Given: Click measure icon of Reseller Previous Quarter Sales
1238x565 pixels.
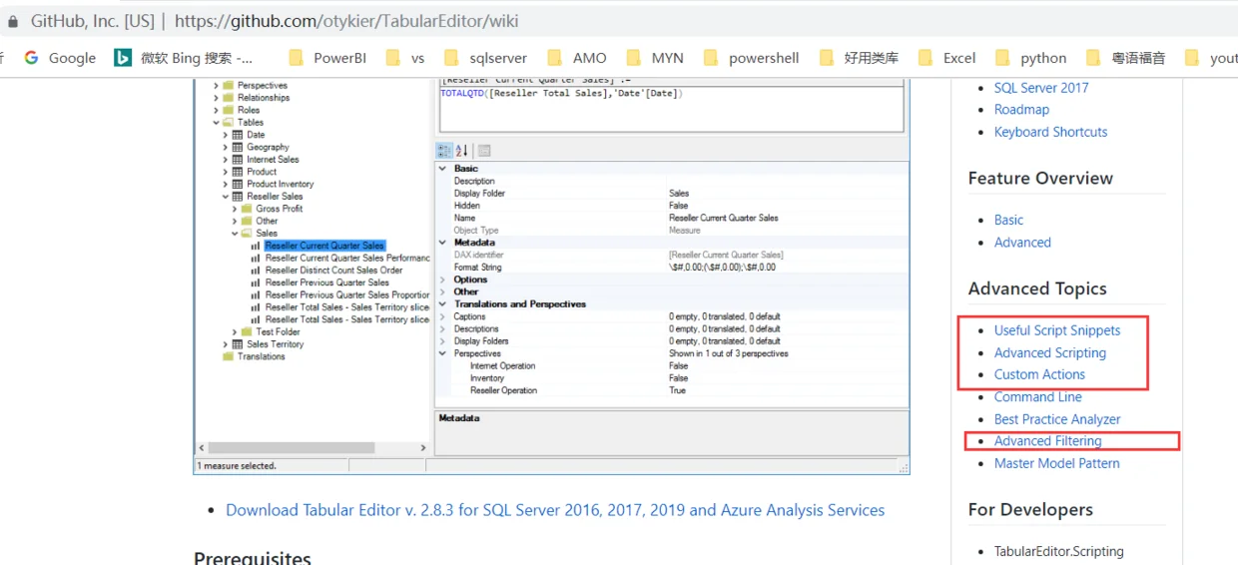Looking at the screenshot, I should click(x=257, y=282).
